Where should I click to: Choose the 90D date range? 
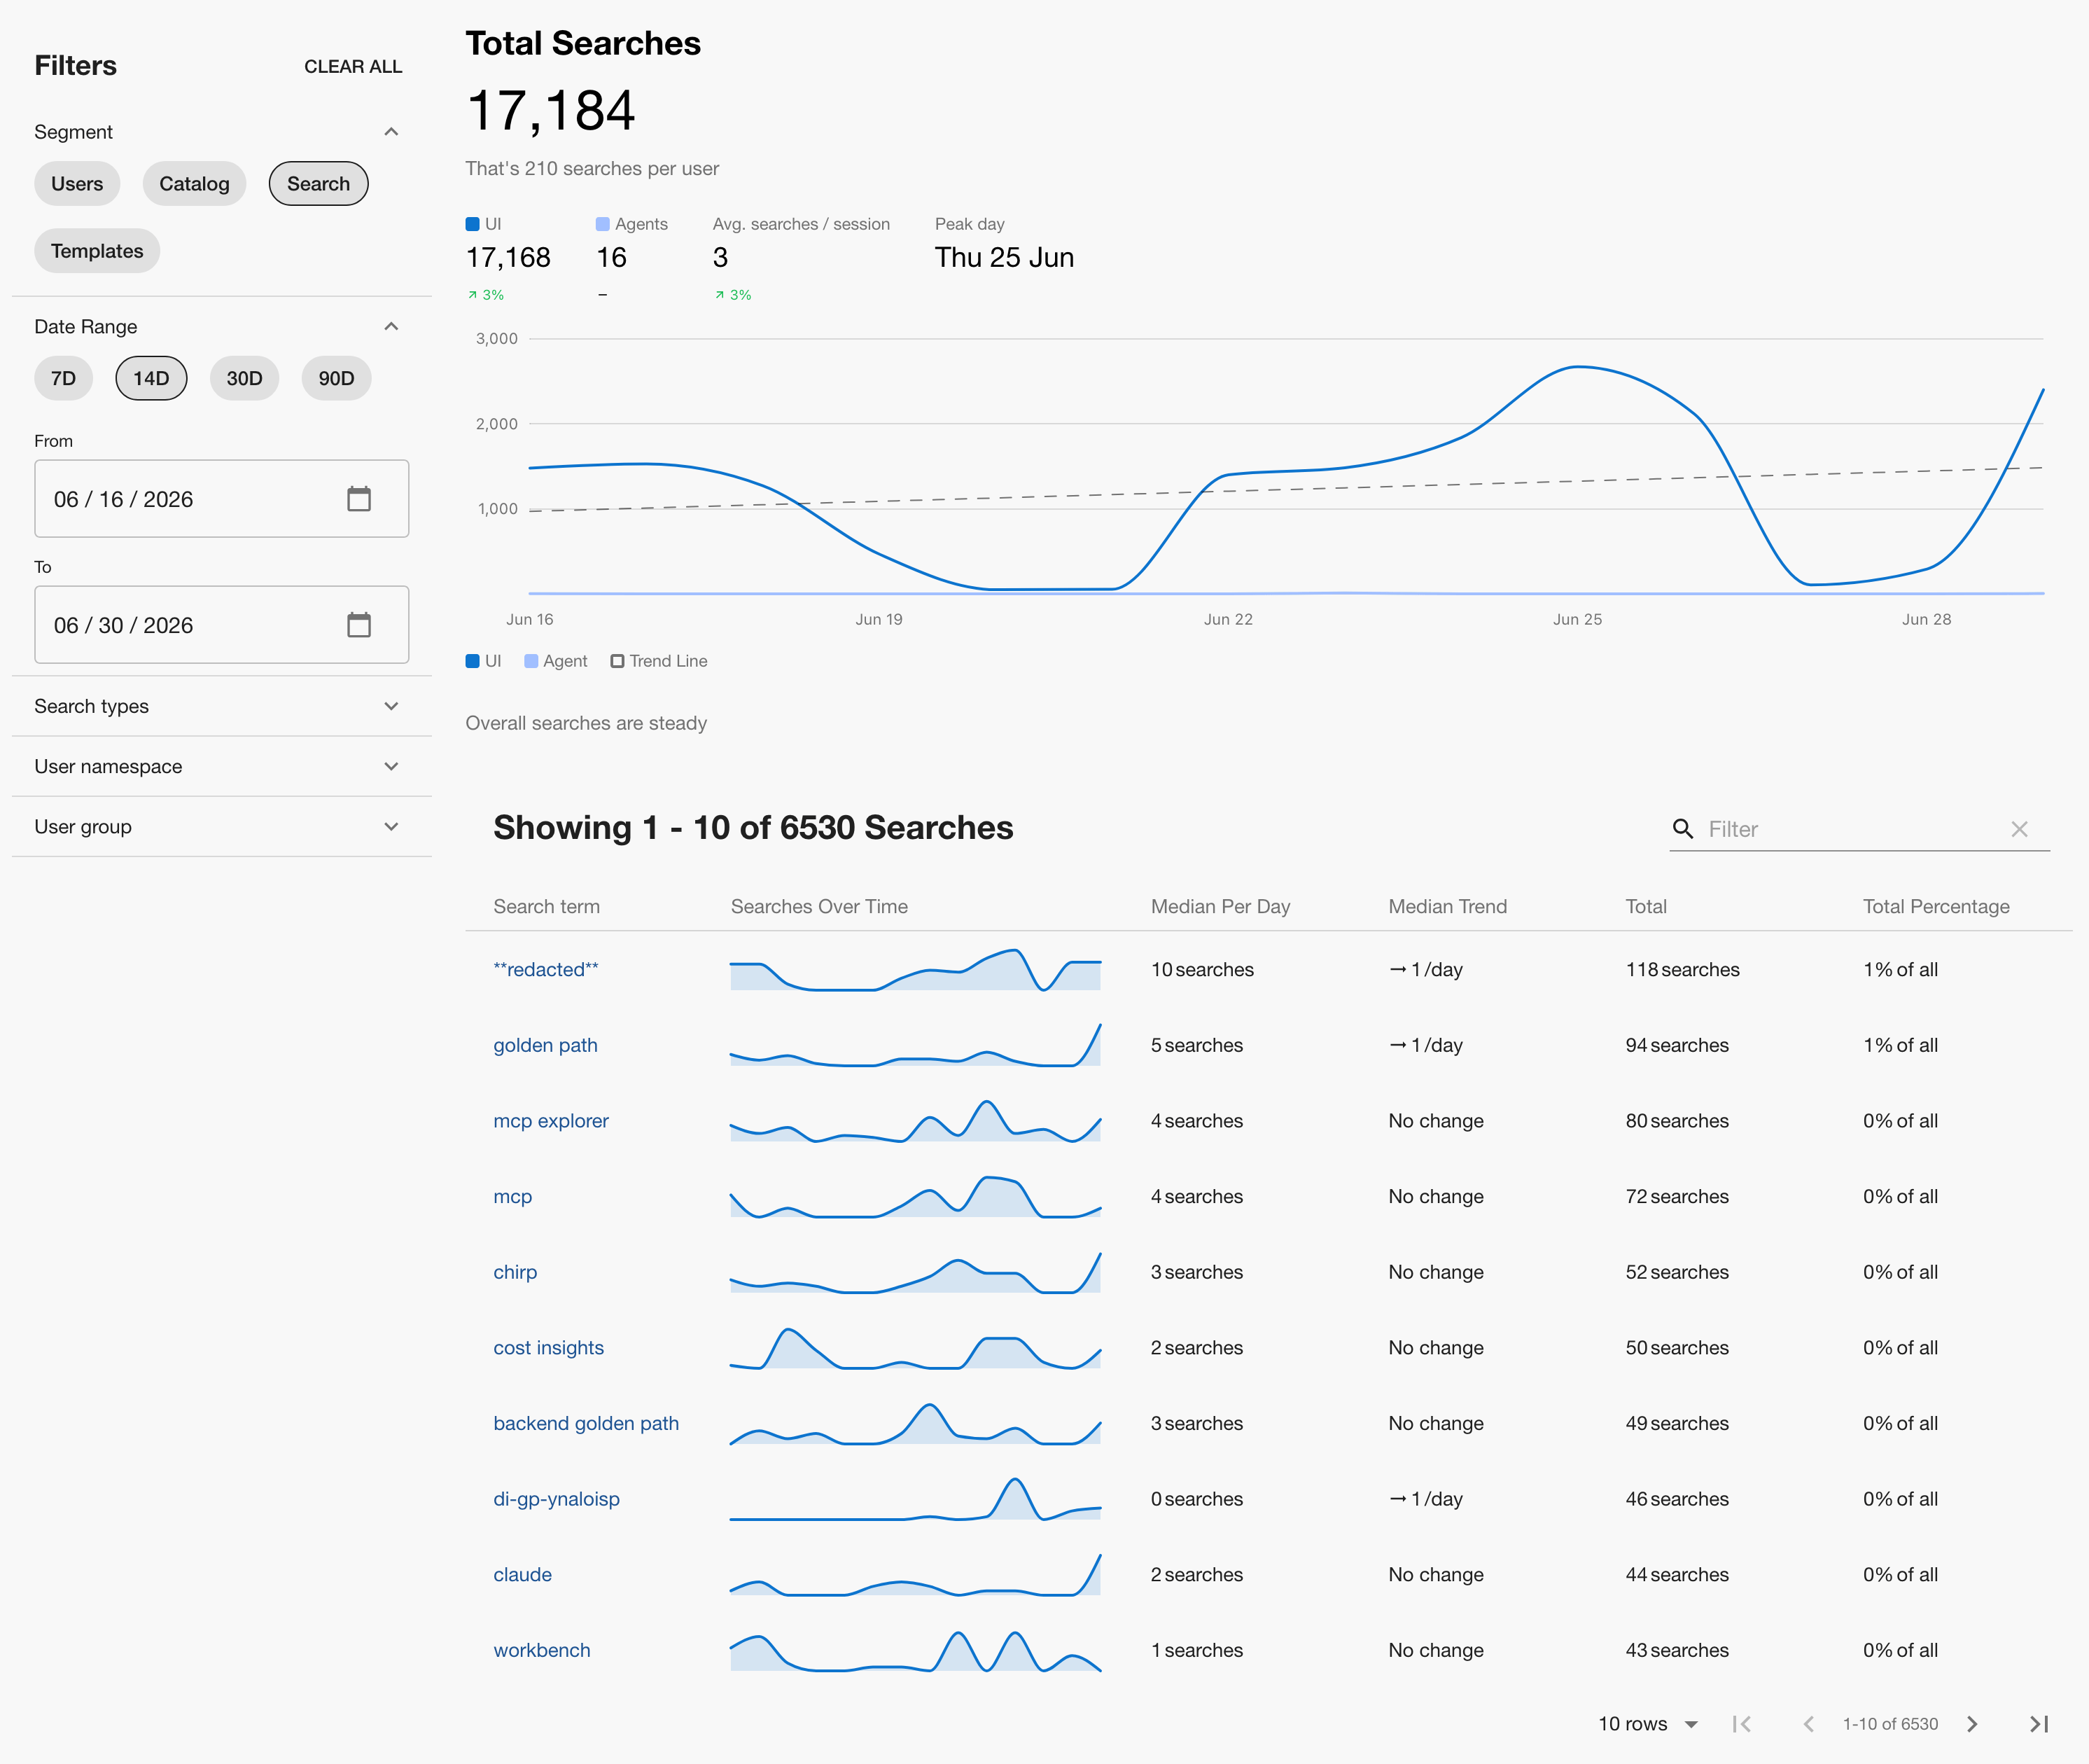coord(337,378)
